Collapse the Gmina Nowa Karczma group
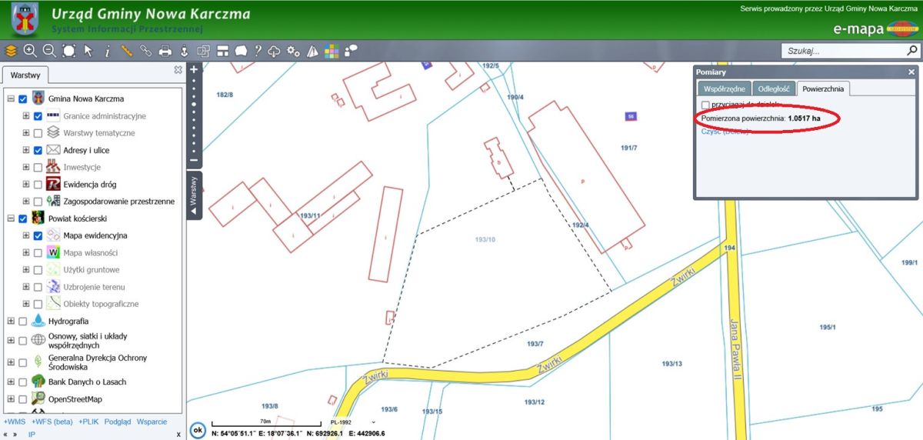 pyautogui.click(x=11, y=99)
